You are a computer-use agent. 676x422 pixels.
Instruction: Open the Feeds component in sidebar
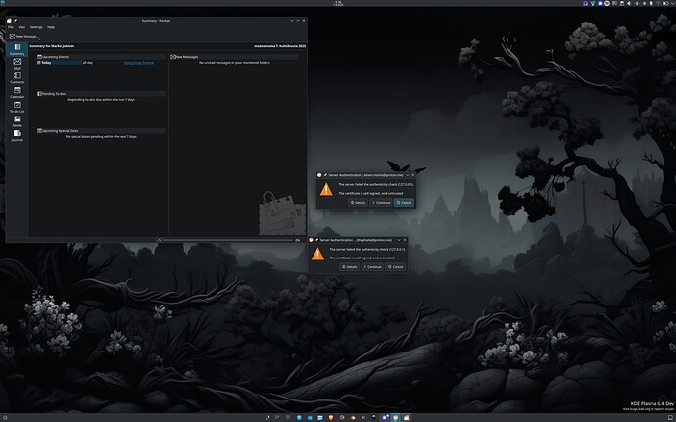(x=17, y=121)
